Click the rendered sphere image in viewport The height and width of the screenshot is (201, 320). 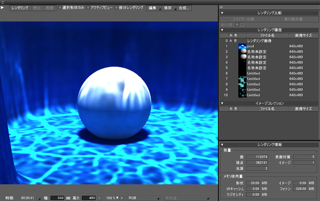[114, 103]
